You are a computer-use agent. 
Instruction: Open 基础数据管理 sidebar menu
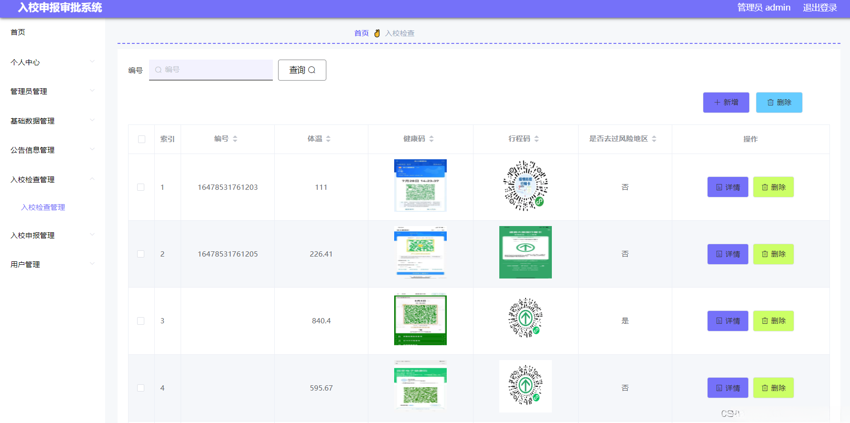pos(53,121)
